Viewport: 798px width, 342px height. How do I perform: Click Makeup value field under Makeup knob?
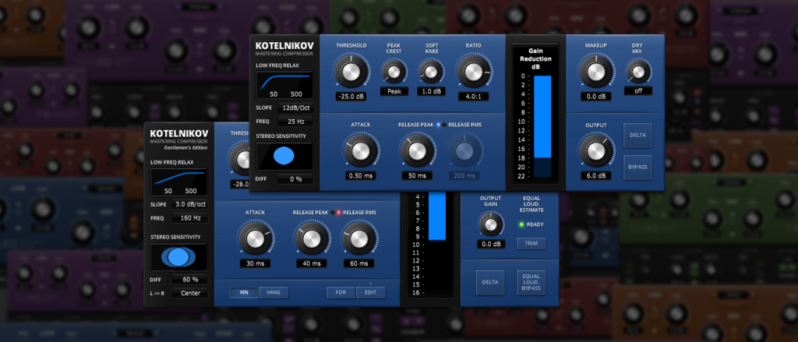pos(595,97)
